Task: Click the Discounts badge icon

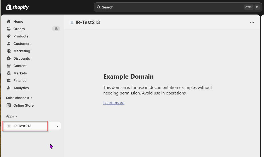Action: 9,59
